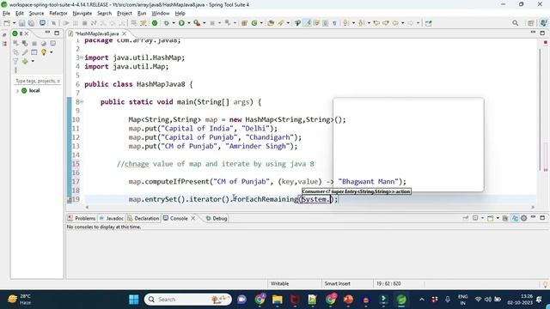550x309 pixels.
Task: Click the Windows Start button
Action: tap(134, 300)
